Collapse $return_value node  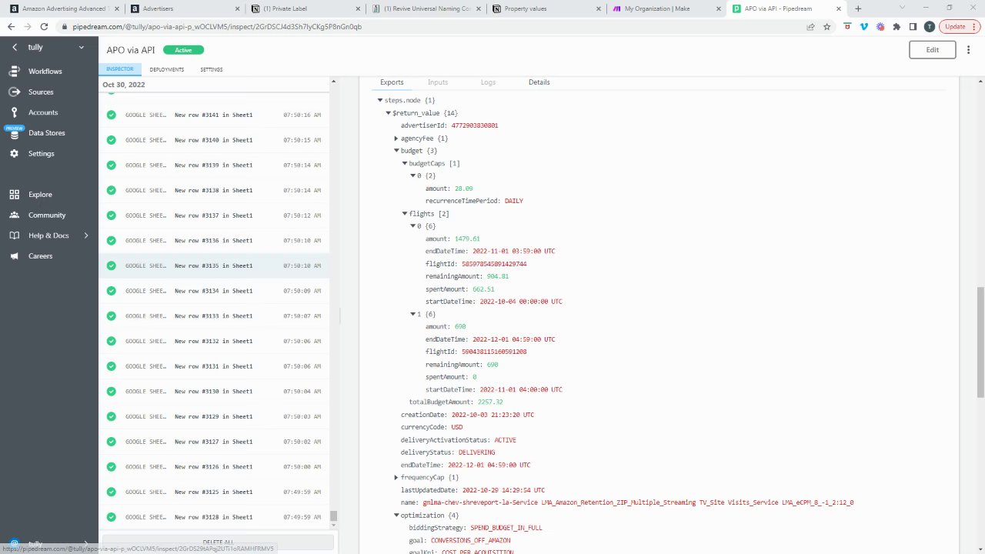(x=388, y=113)
